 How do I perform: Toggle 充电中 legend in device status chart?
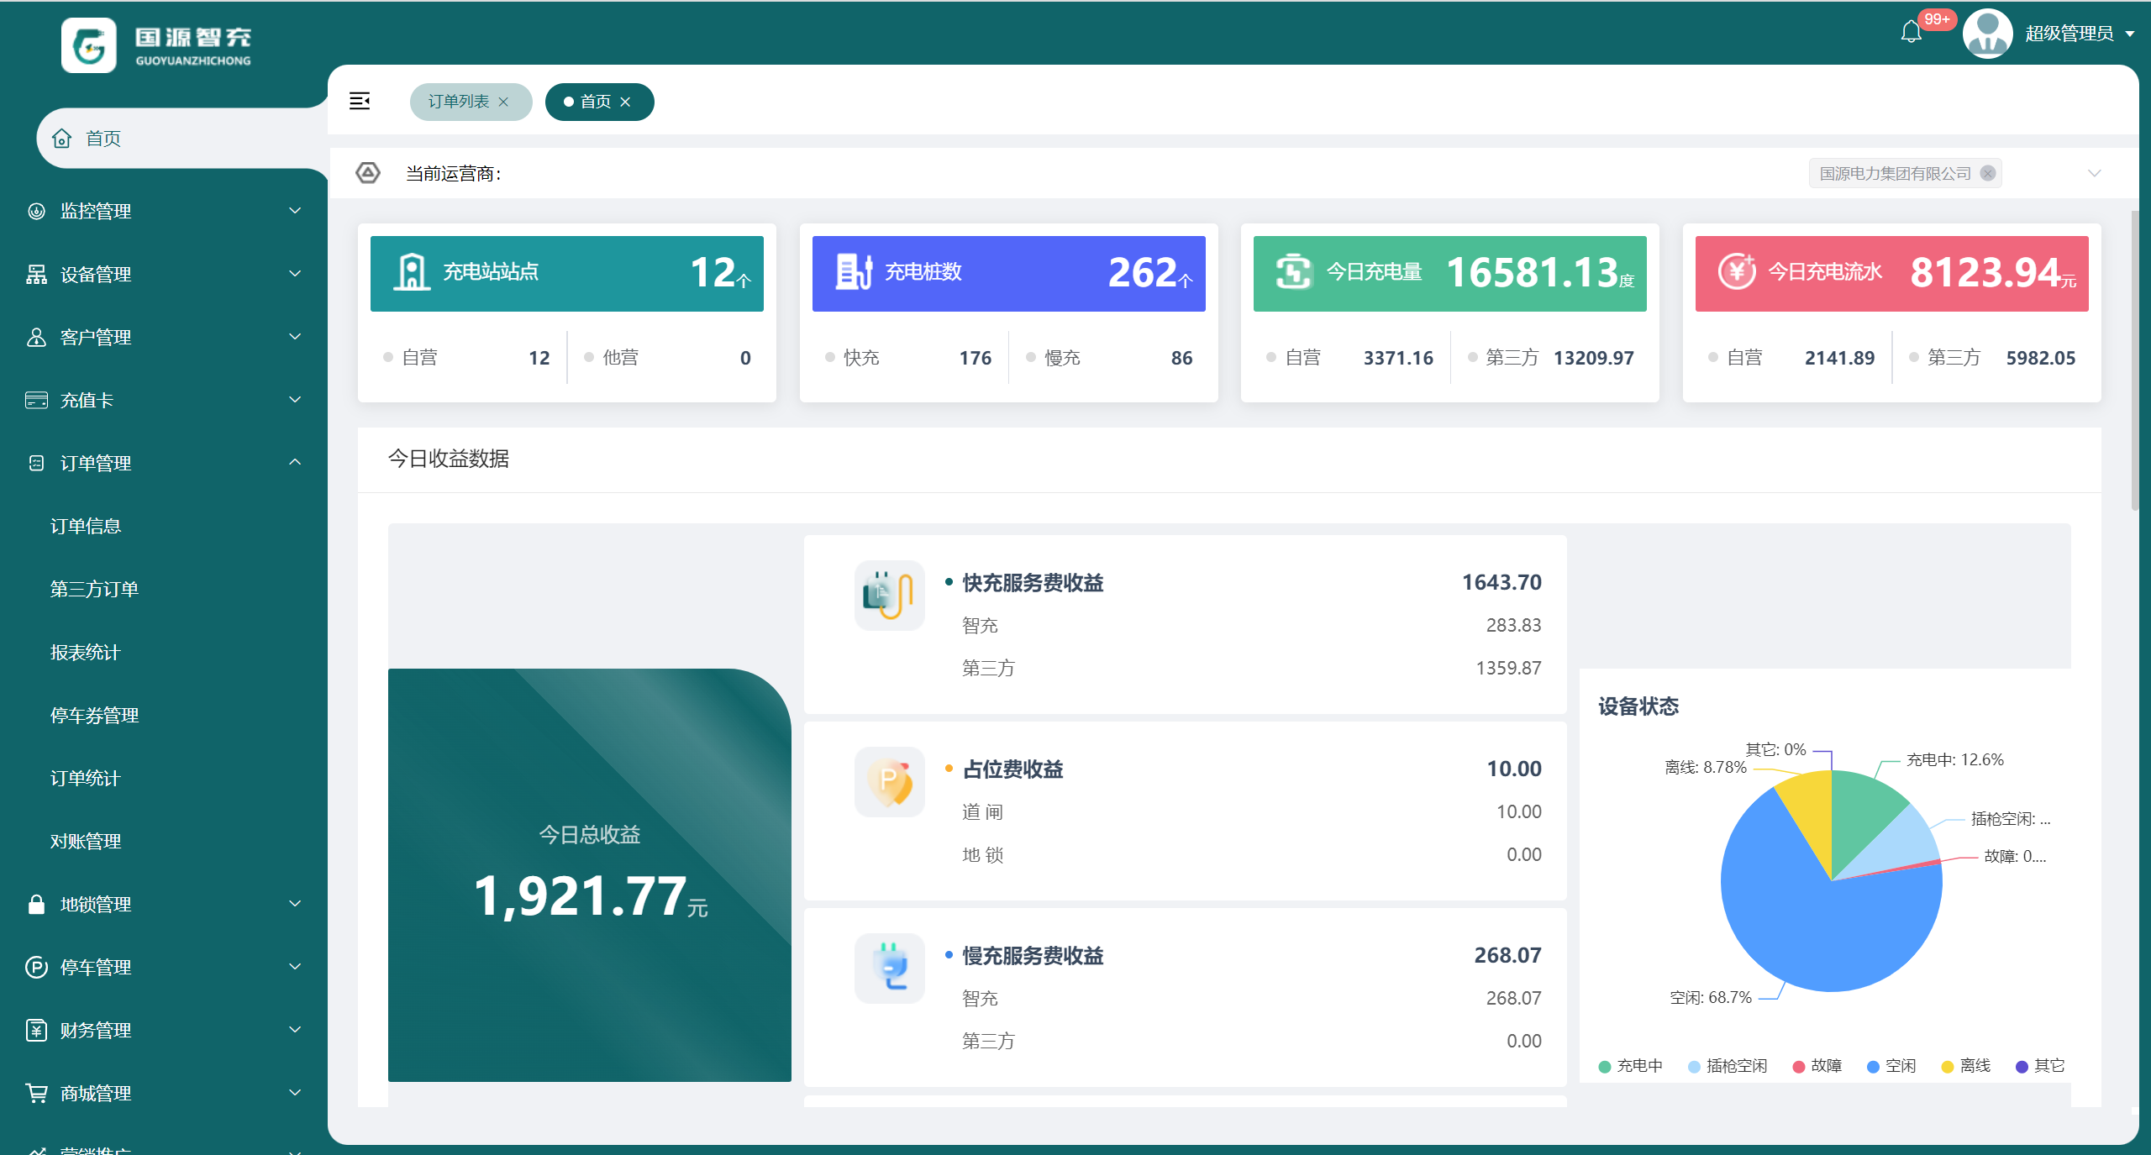tap(1630, 1066)
